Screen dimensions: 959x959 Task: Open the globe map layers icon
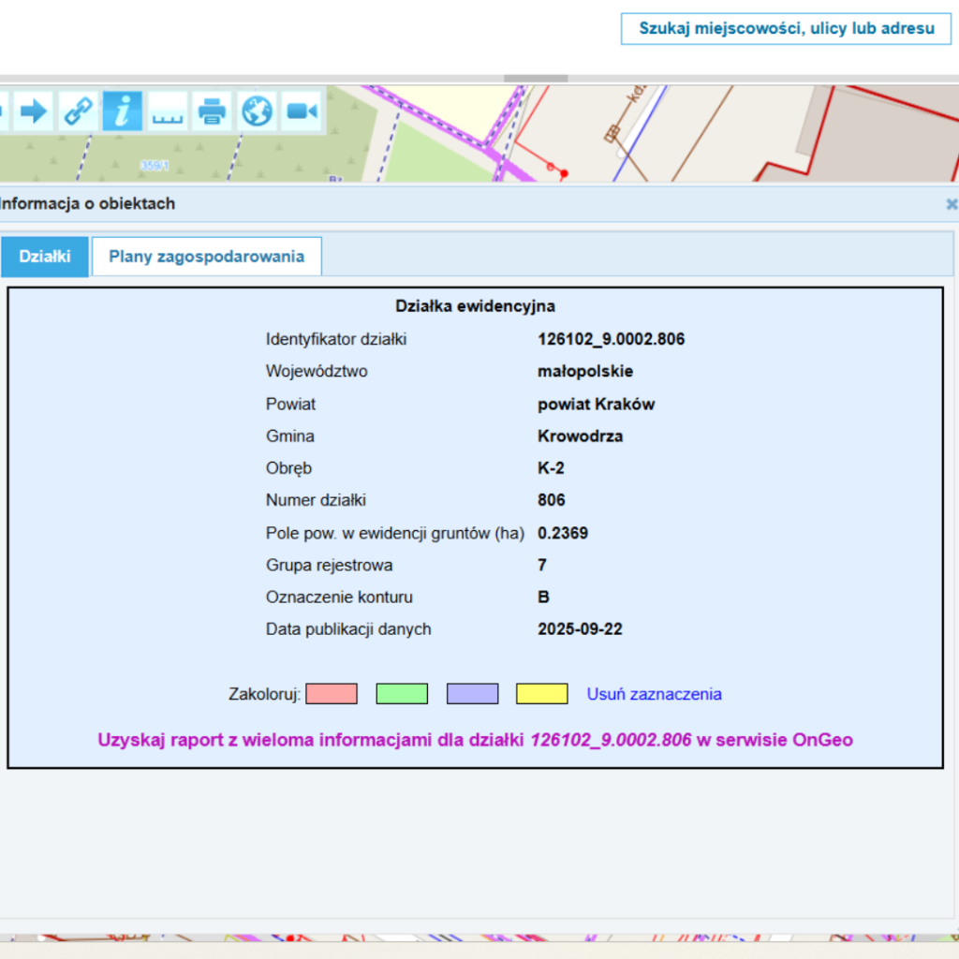tap(257, 111)
